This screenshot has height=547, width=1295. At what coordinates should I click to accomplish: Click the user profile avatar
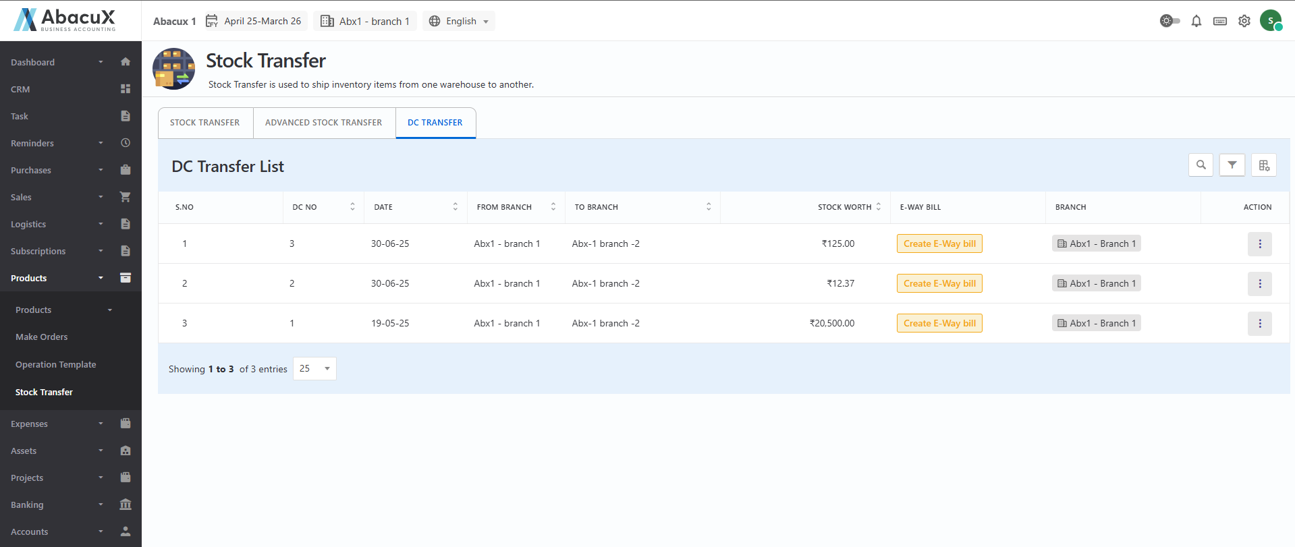pos(1271,21)
